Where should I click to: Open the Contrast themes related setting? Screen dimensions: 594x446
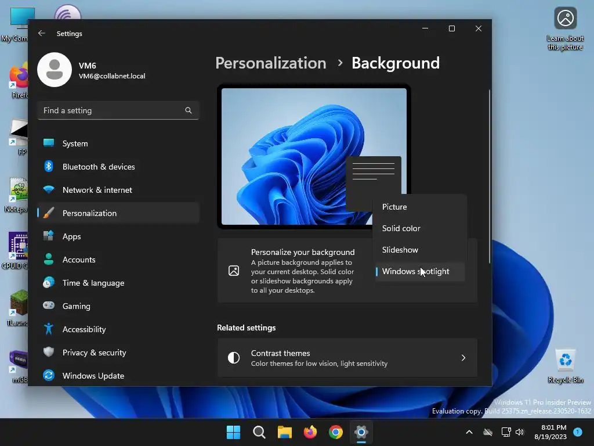tap(347, 358)
